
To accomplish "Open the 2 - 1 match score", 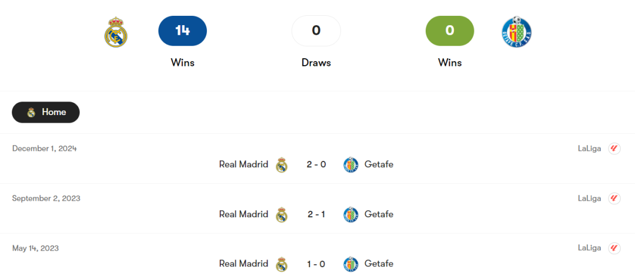I will (316, 214).
